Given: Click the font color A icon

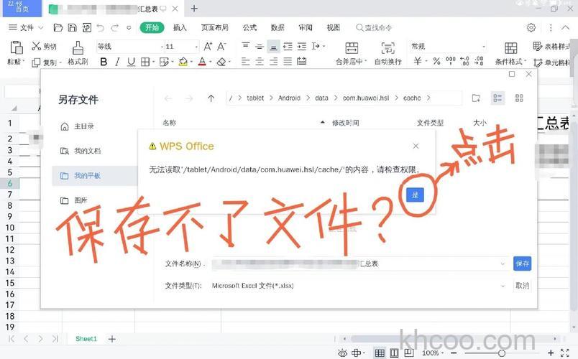Looking at the screenshot, I should 202,62.
